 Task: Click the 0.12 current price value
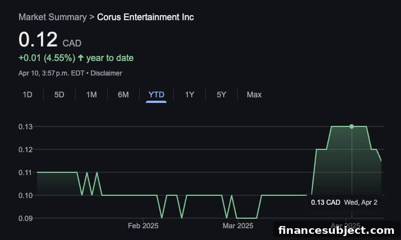tap(38, 40)
